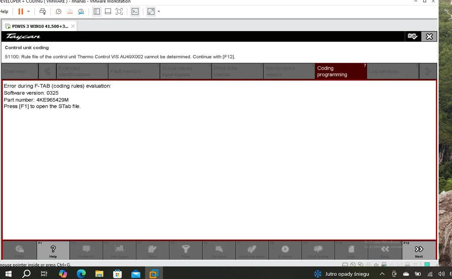Click the battery status icon in PIWIS header

(412, 36)
